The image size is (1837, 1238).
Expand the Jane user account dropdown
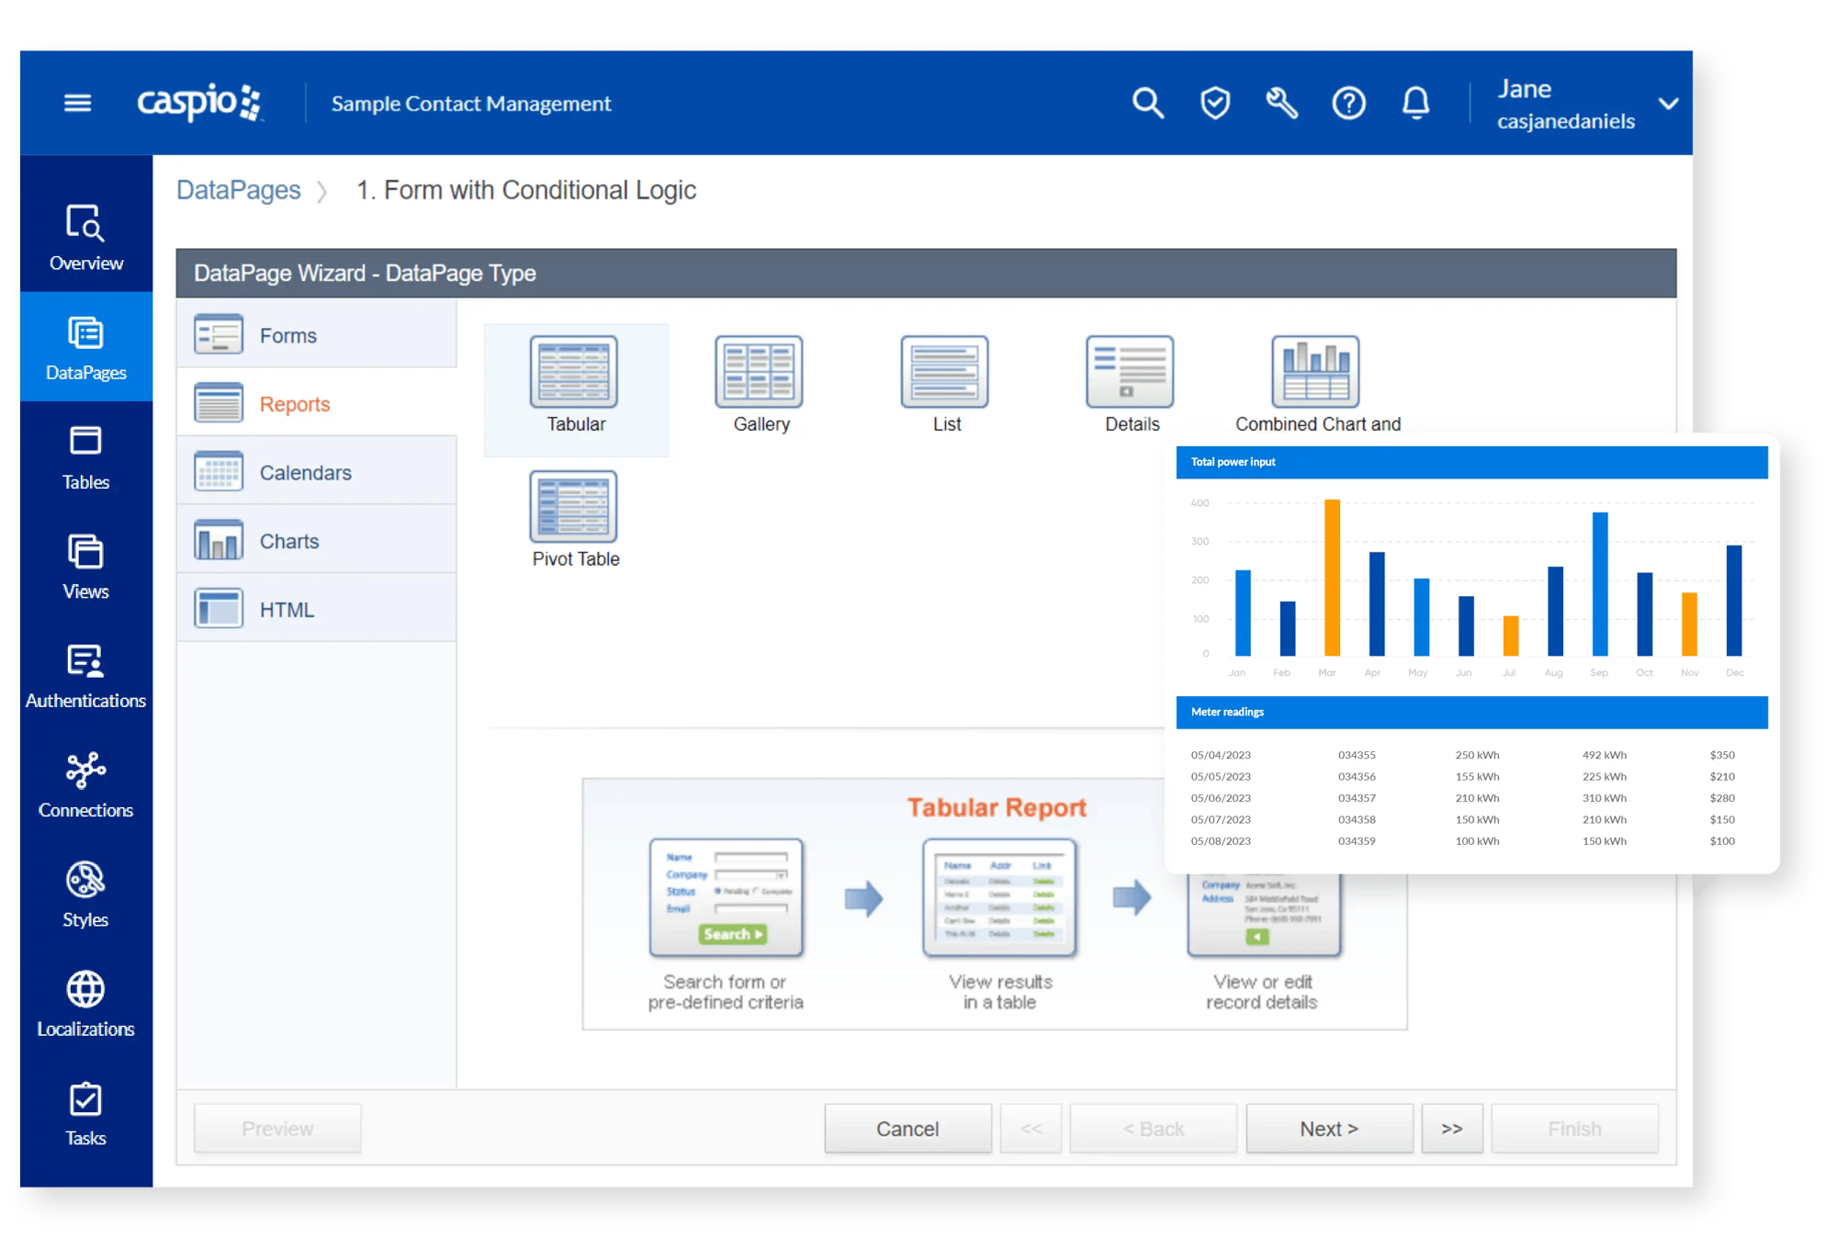(x=1668, y=103)
